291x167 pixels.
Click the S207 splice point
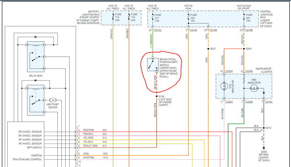click(x=208, y=49)
